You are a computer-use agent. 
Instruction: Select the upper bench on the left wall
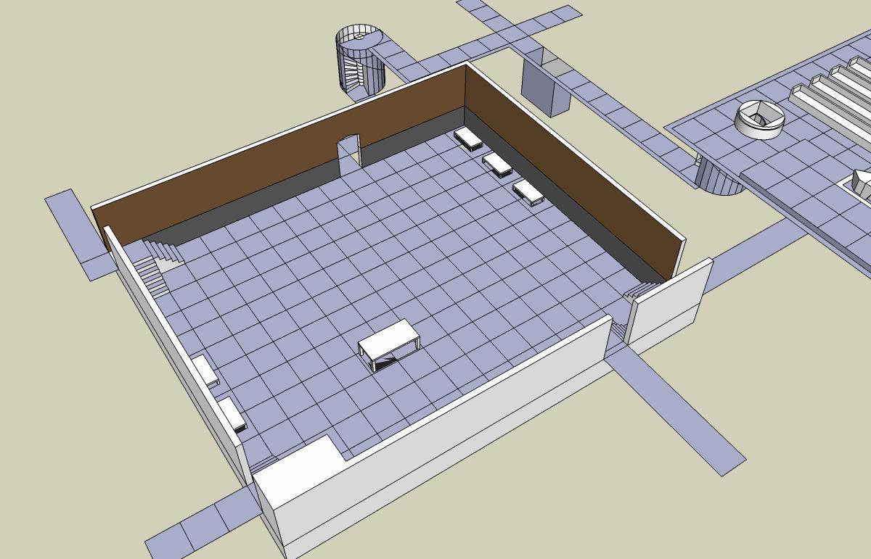[205, 370]
